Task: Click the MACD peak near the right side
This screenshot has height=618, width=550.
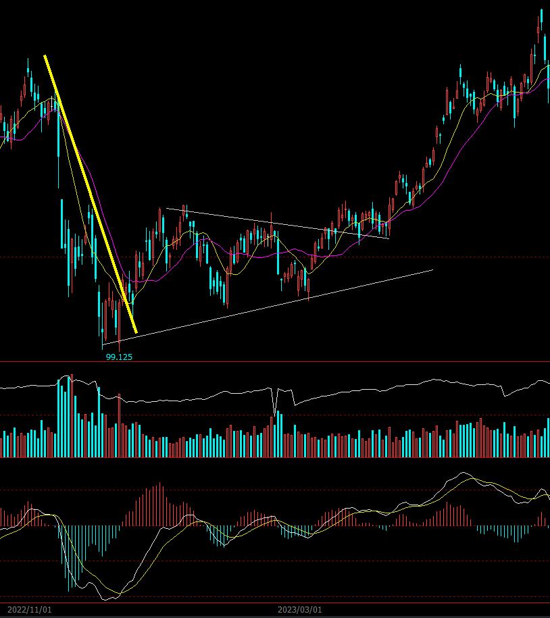Action: 462,473
